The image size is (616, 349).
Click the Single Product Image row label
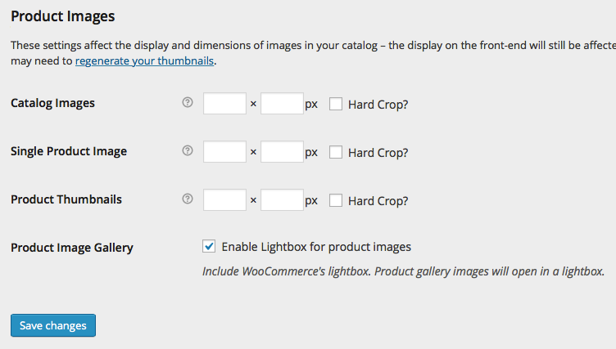(69, 151)
